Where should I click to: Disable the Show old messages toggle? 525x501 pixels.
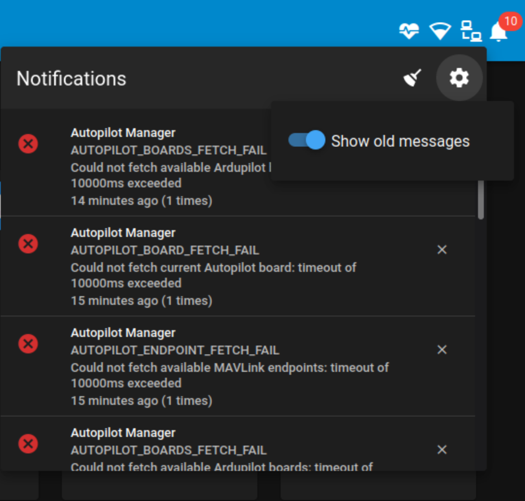[305, 140]
